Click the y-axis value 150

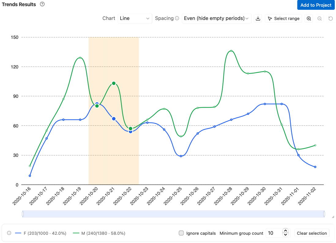pos(15,37)
